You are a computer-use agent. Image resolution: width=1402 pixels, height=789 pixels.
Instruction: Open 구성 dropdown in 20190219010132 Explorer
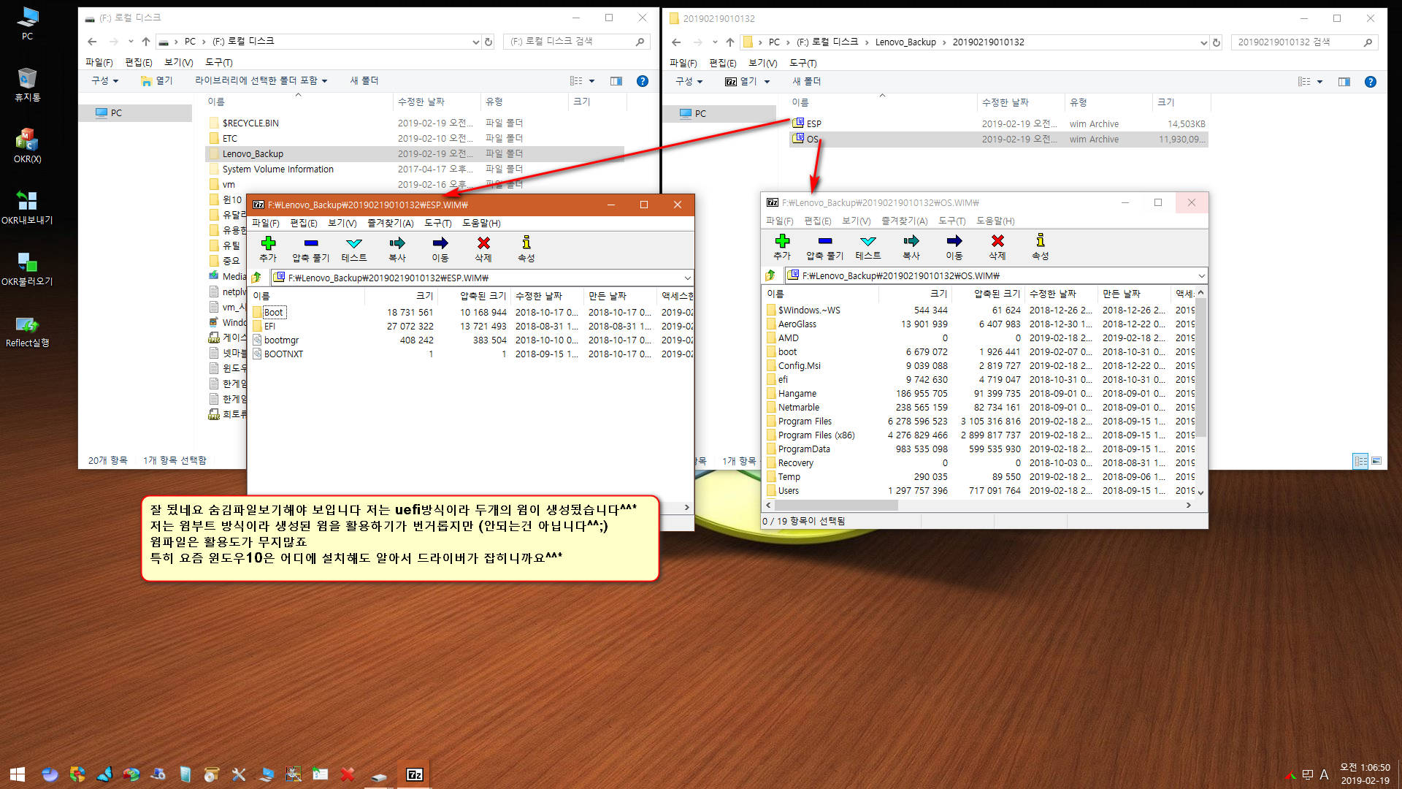coord(689,81)
